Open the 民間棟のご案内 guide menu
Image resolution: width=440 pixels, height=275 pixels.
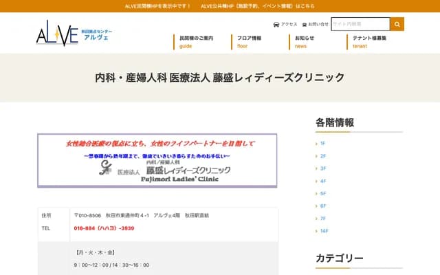click(196, 41)
